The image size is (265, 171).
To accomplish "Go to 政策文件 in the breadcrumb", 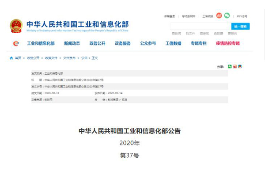I will point(51,58).
